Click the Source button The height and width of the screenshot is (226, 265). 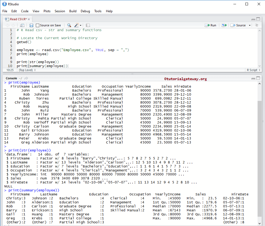point(238,25)
